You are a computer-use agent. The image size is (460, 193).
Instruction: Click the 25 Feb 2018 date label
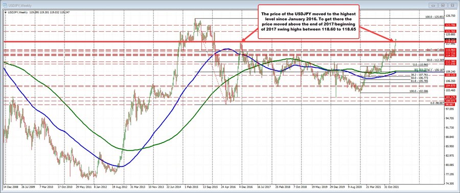point(282,186)
